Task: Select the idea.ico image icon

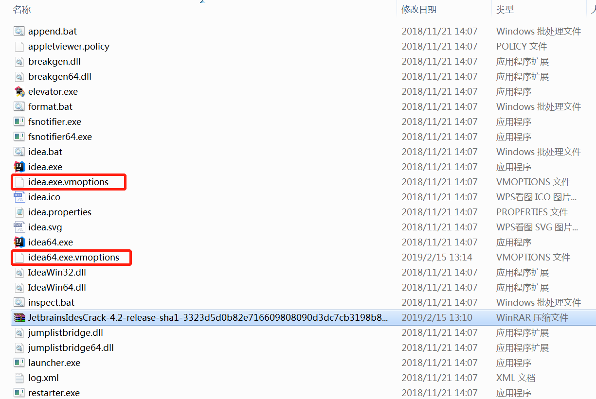Action: (x=19, y=197)
